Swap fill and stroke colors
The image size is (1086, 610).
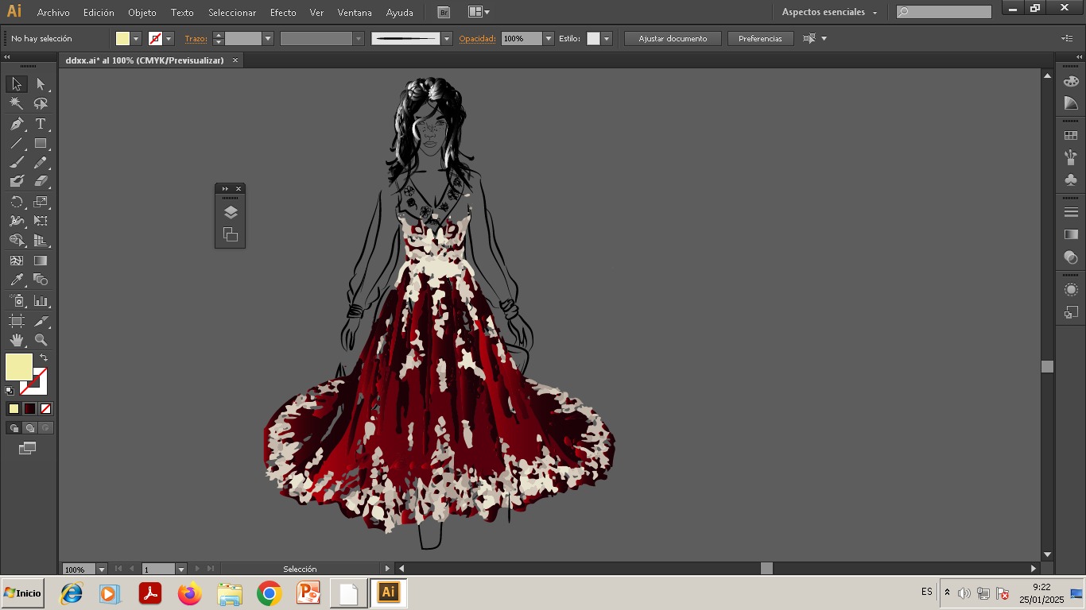(44, 357)
